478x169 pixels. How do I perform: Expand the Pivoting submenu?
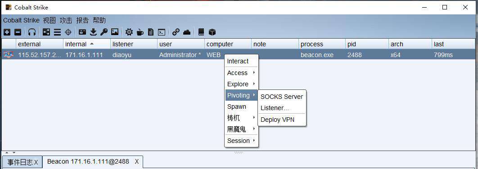pyautogui.click(x=241, y=95)
